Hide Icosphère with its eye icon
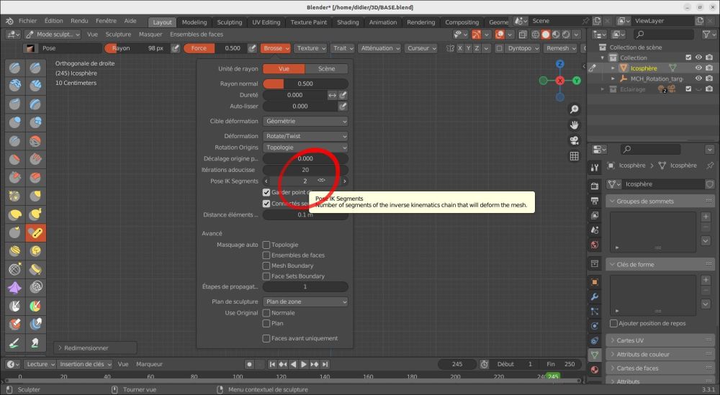Screen dimensions: 720x395 click(x=698, y=68)
